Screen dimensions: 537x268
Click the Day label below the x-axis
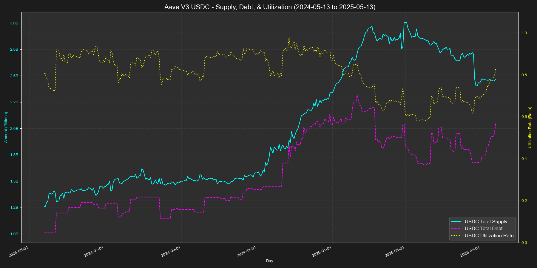click(269, 261)
